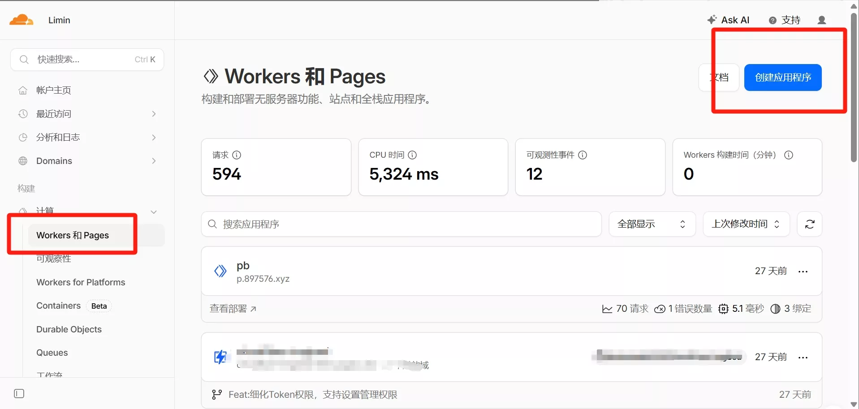Open Durable Objects sidebar item
Viewport: 859px width, 409px height.
point(69,329)
